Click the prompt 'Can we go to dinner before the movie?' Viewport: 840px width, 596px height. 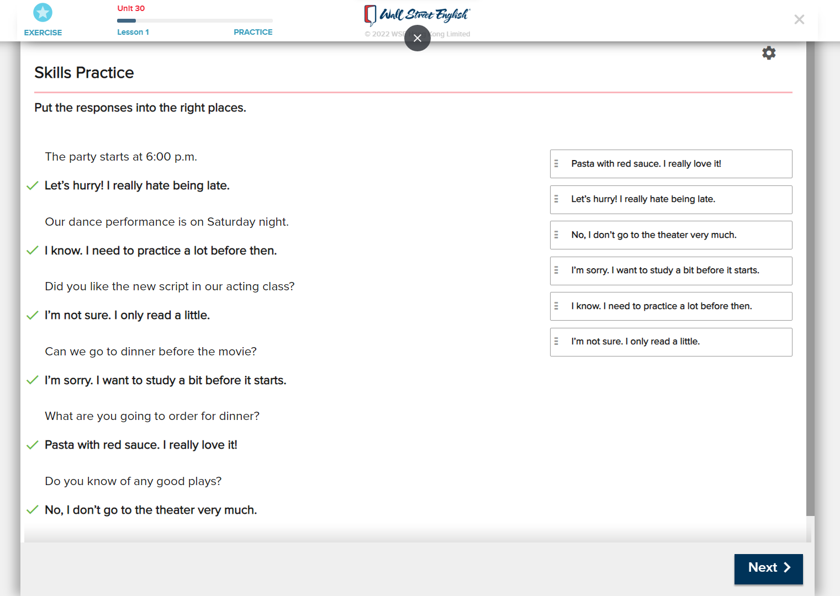coord(151,352)
